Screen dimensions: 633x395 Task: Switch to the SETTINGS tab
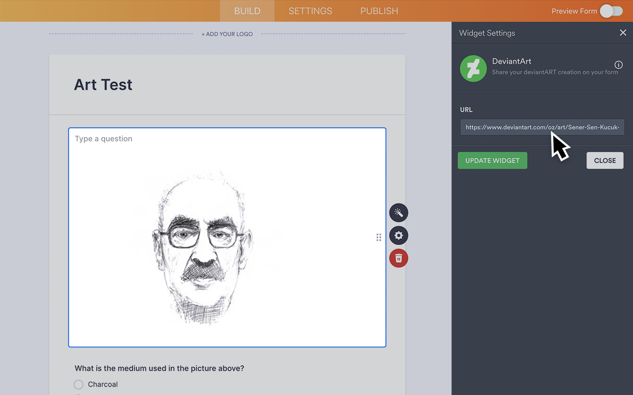310,11
